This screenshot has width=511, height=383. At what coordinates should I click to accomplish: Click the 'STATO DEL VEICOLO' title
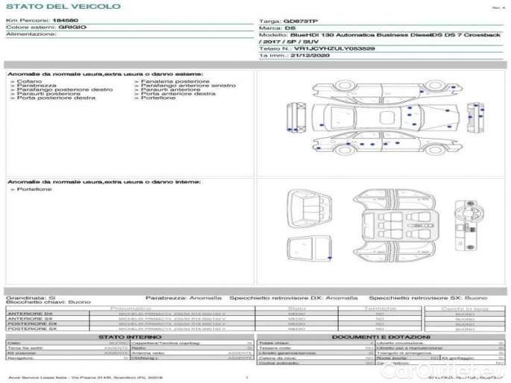(63, 7)
